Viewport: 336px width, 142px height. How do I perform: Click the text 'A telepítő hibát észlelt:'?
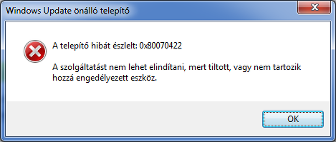click(95, 46)
